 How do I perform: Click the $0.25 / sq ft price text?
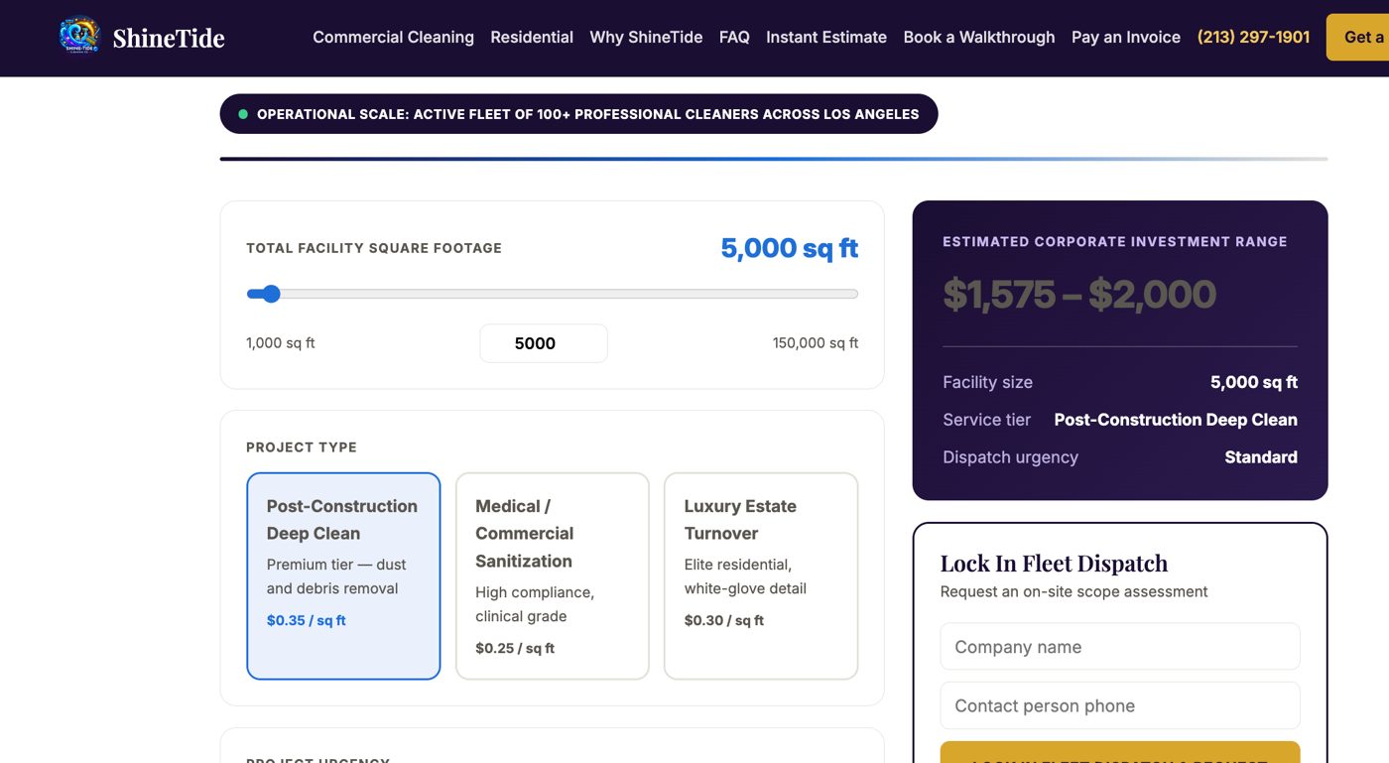coord(515,648)
